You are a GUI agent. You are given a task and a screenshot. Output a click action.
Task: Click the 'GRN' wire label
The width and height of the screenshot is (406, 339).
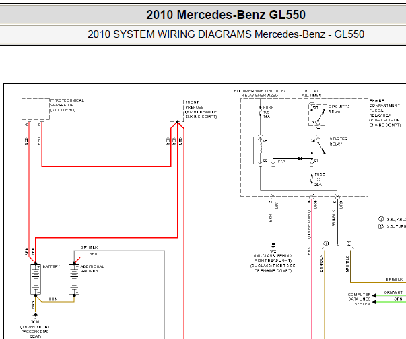[398, 299]
